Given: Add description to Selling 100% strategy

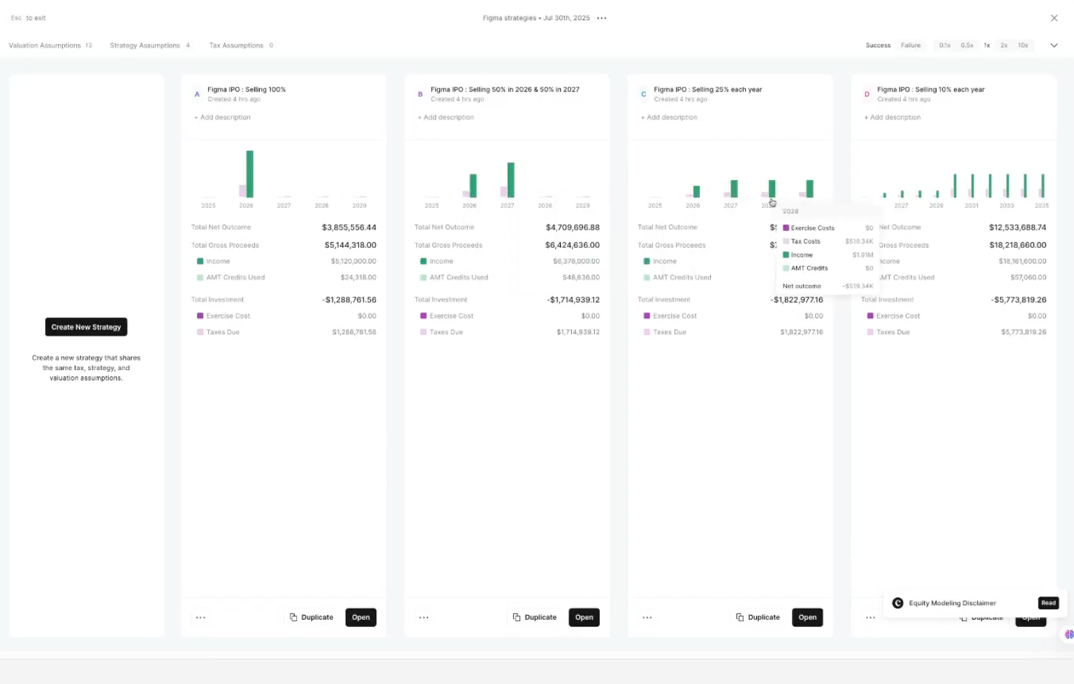Looking at the screenshot, I should (x=222, y=117).
